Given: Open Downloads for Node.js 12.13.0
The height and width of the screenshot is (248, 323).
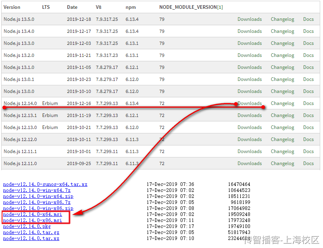Looking at the screenshot, I should point(250,127).
